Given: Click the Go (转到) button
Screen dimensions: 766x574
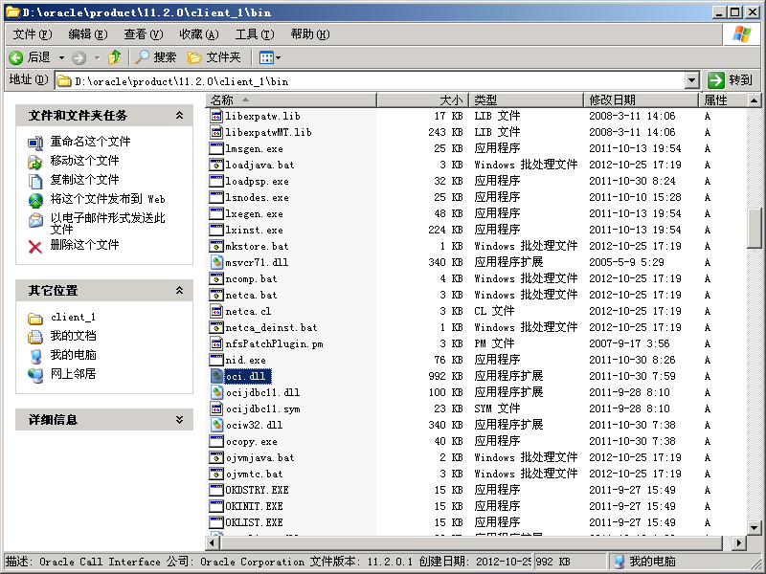Looking at the screenshot, I should click(x=731, y=80).
